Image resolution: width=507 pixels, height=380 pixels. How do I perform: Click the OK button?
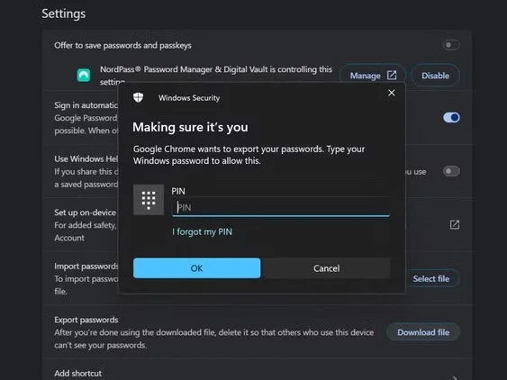[x=196, y=268]
